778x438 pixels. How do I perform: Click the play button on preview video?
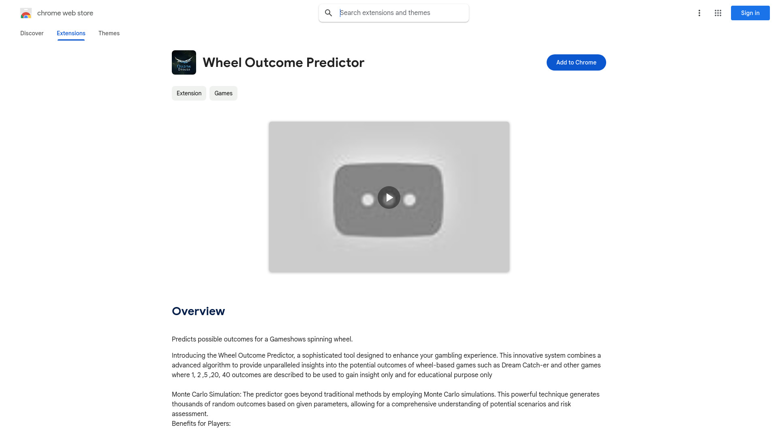click(x=389, y=198)
